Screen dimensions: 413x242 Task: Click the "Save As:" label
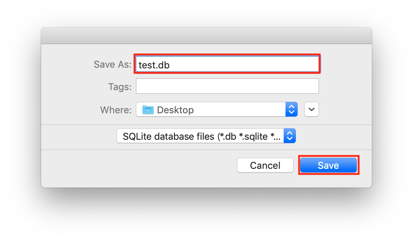click(112, 65)
